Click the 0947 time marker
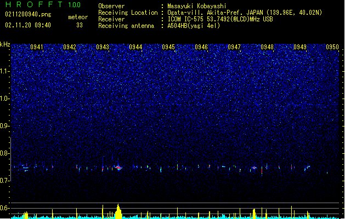Viewport: 345px width, 219px height. [234, 47]
